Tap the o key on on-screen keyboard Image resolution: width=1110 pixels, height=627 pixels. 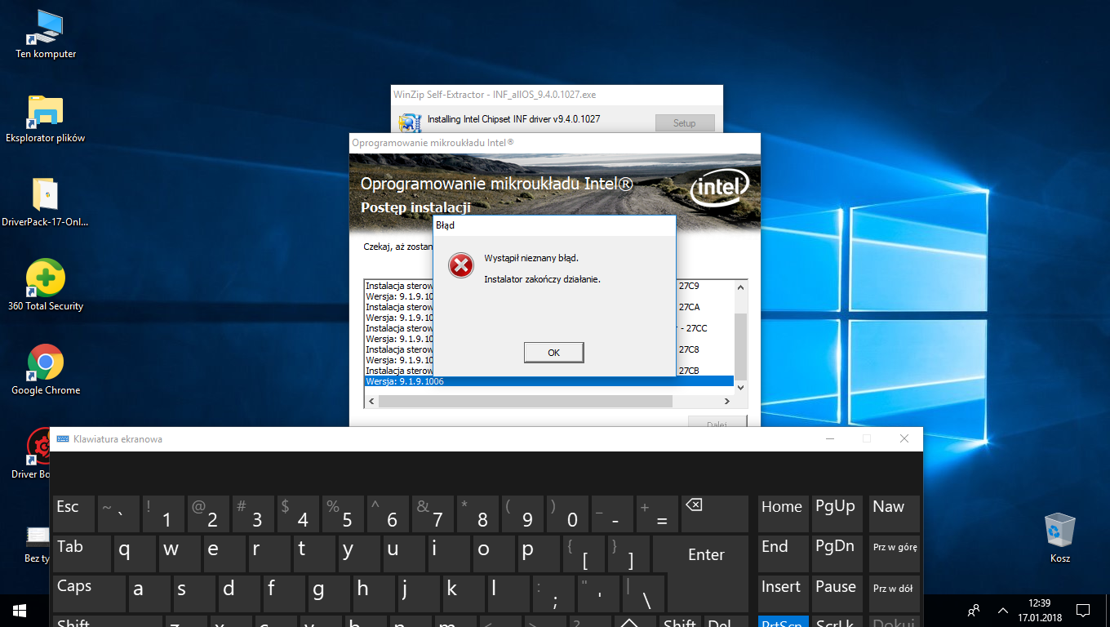tap(493, 554)
